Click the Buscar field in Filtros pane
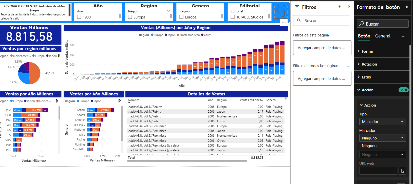This screenshot has width=413, height=184. tap(322, 21)
